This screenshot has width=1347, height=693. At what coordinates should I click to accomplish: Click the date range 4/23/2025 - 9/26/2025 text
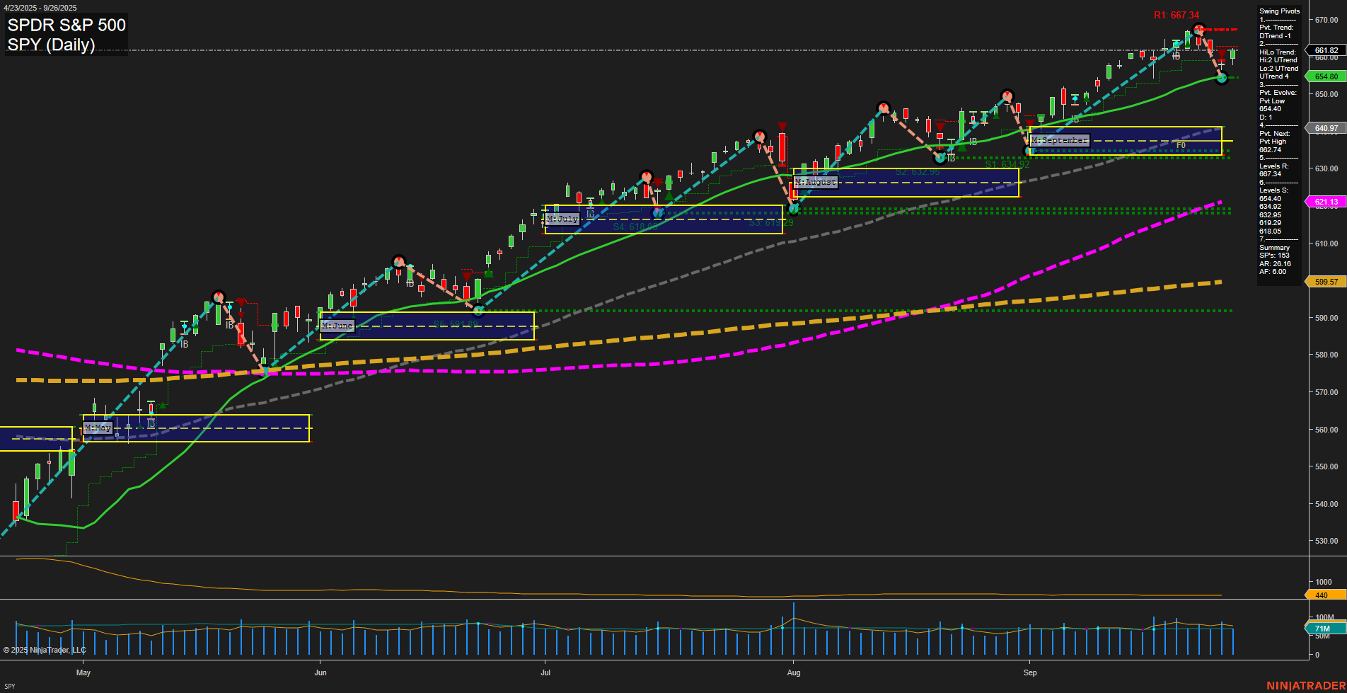coord(40,8)
